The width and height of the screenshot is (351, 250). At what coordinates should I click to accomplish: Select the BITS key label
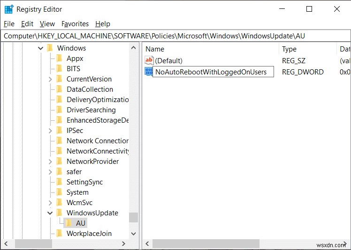click(73, 69)
